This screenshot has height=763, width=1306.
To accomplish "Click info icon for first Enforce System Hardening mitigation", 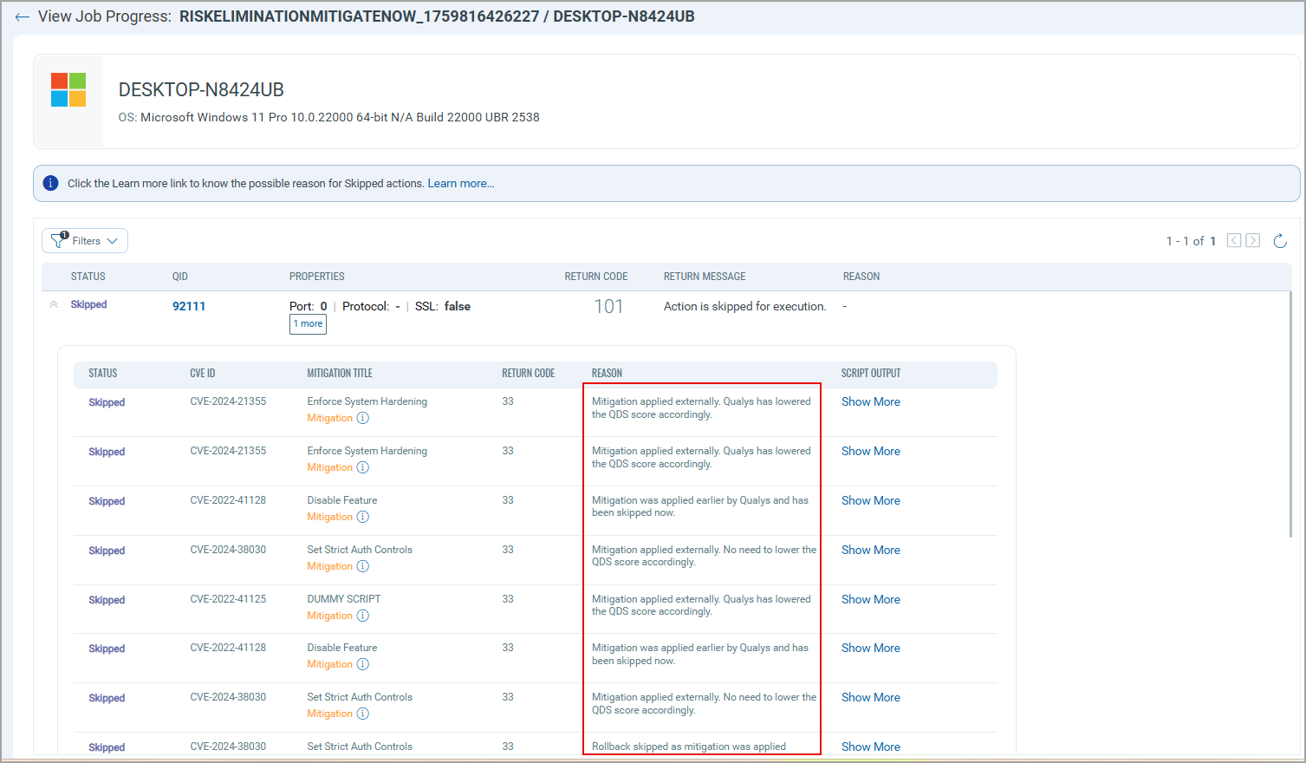I will click(x=362, y=418).
